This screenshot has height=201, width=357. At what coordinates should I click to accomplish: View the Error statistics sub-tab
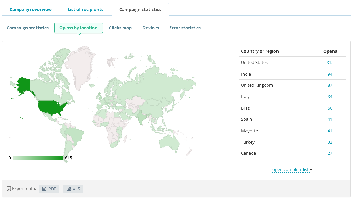[x=185, y=28]
